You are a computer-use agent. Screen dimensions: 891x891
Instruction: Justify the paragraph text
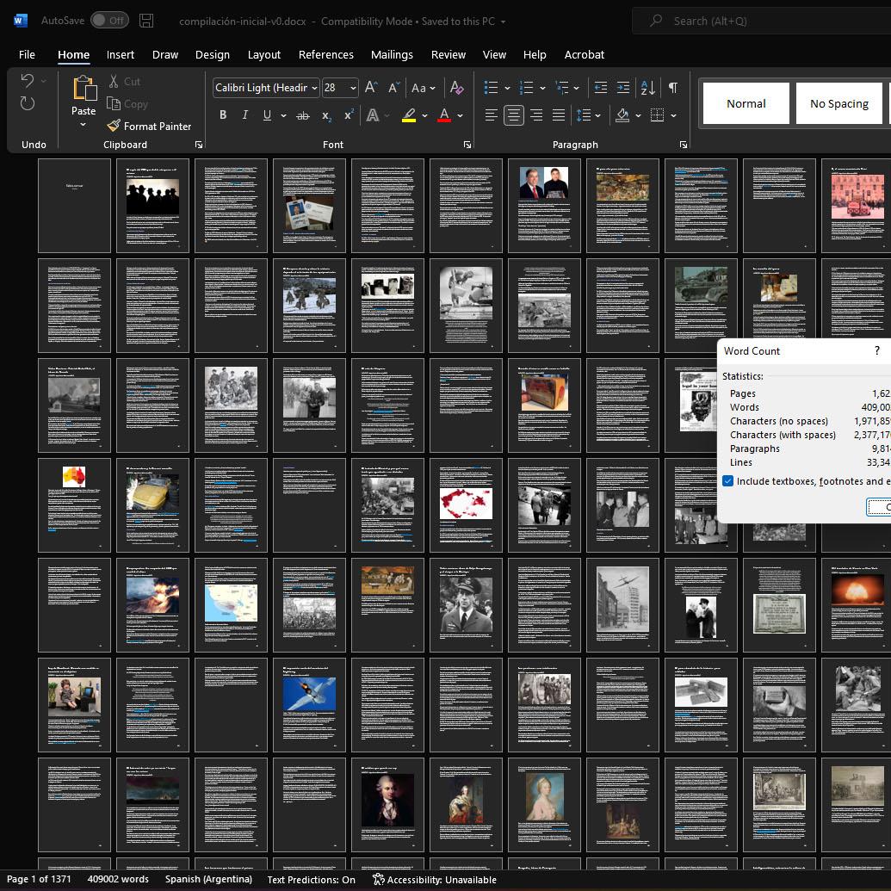[559, 115]
